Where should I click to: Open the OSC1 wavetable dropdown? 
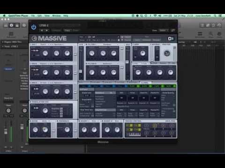click(x=45, y=44)
